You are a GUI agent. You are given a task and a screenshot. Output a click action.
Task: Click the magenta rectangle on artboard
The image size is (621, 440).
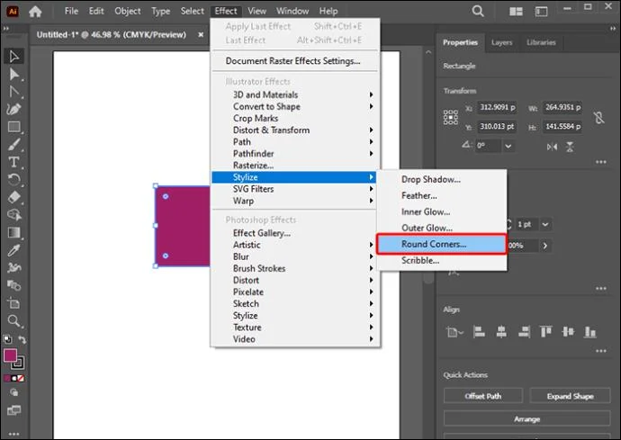(182, 226)
